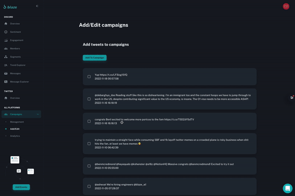Click the Add Events button
This screenshot has height=196, width=295.
21,187
